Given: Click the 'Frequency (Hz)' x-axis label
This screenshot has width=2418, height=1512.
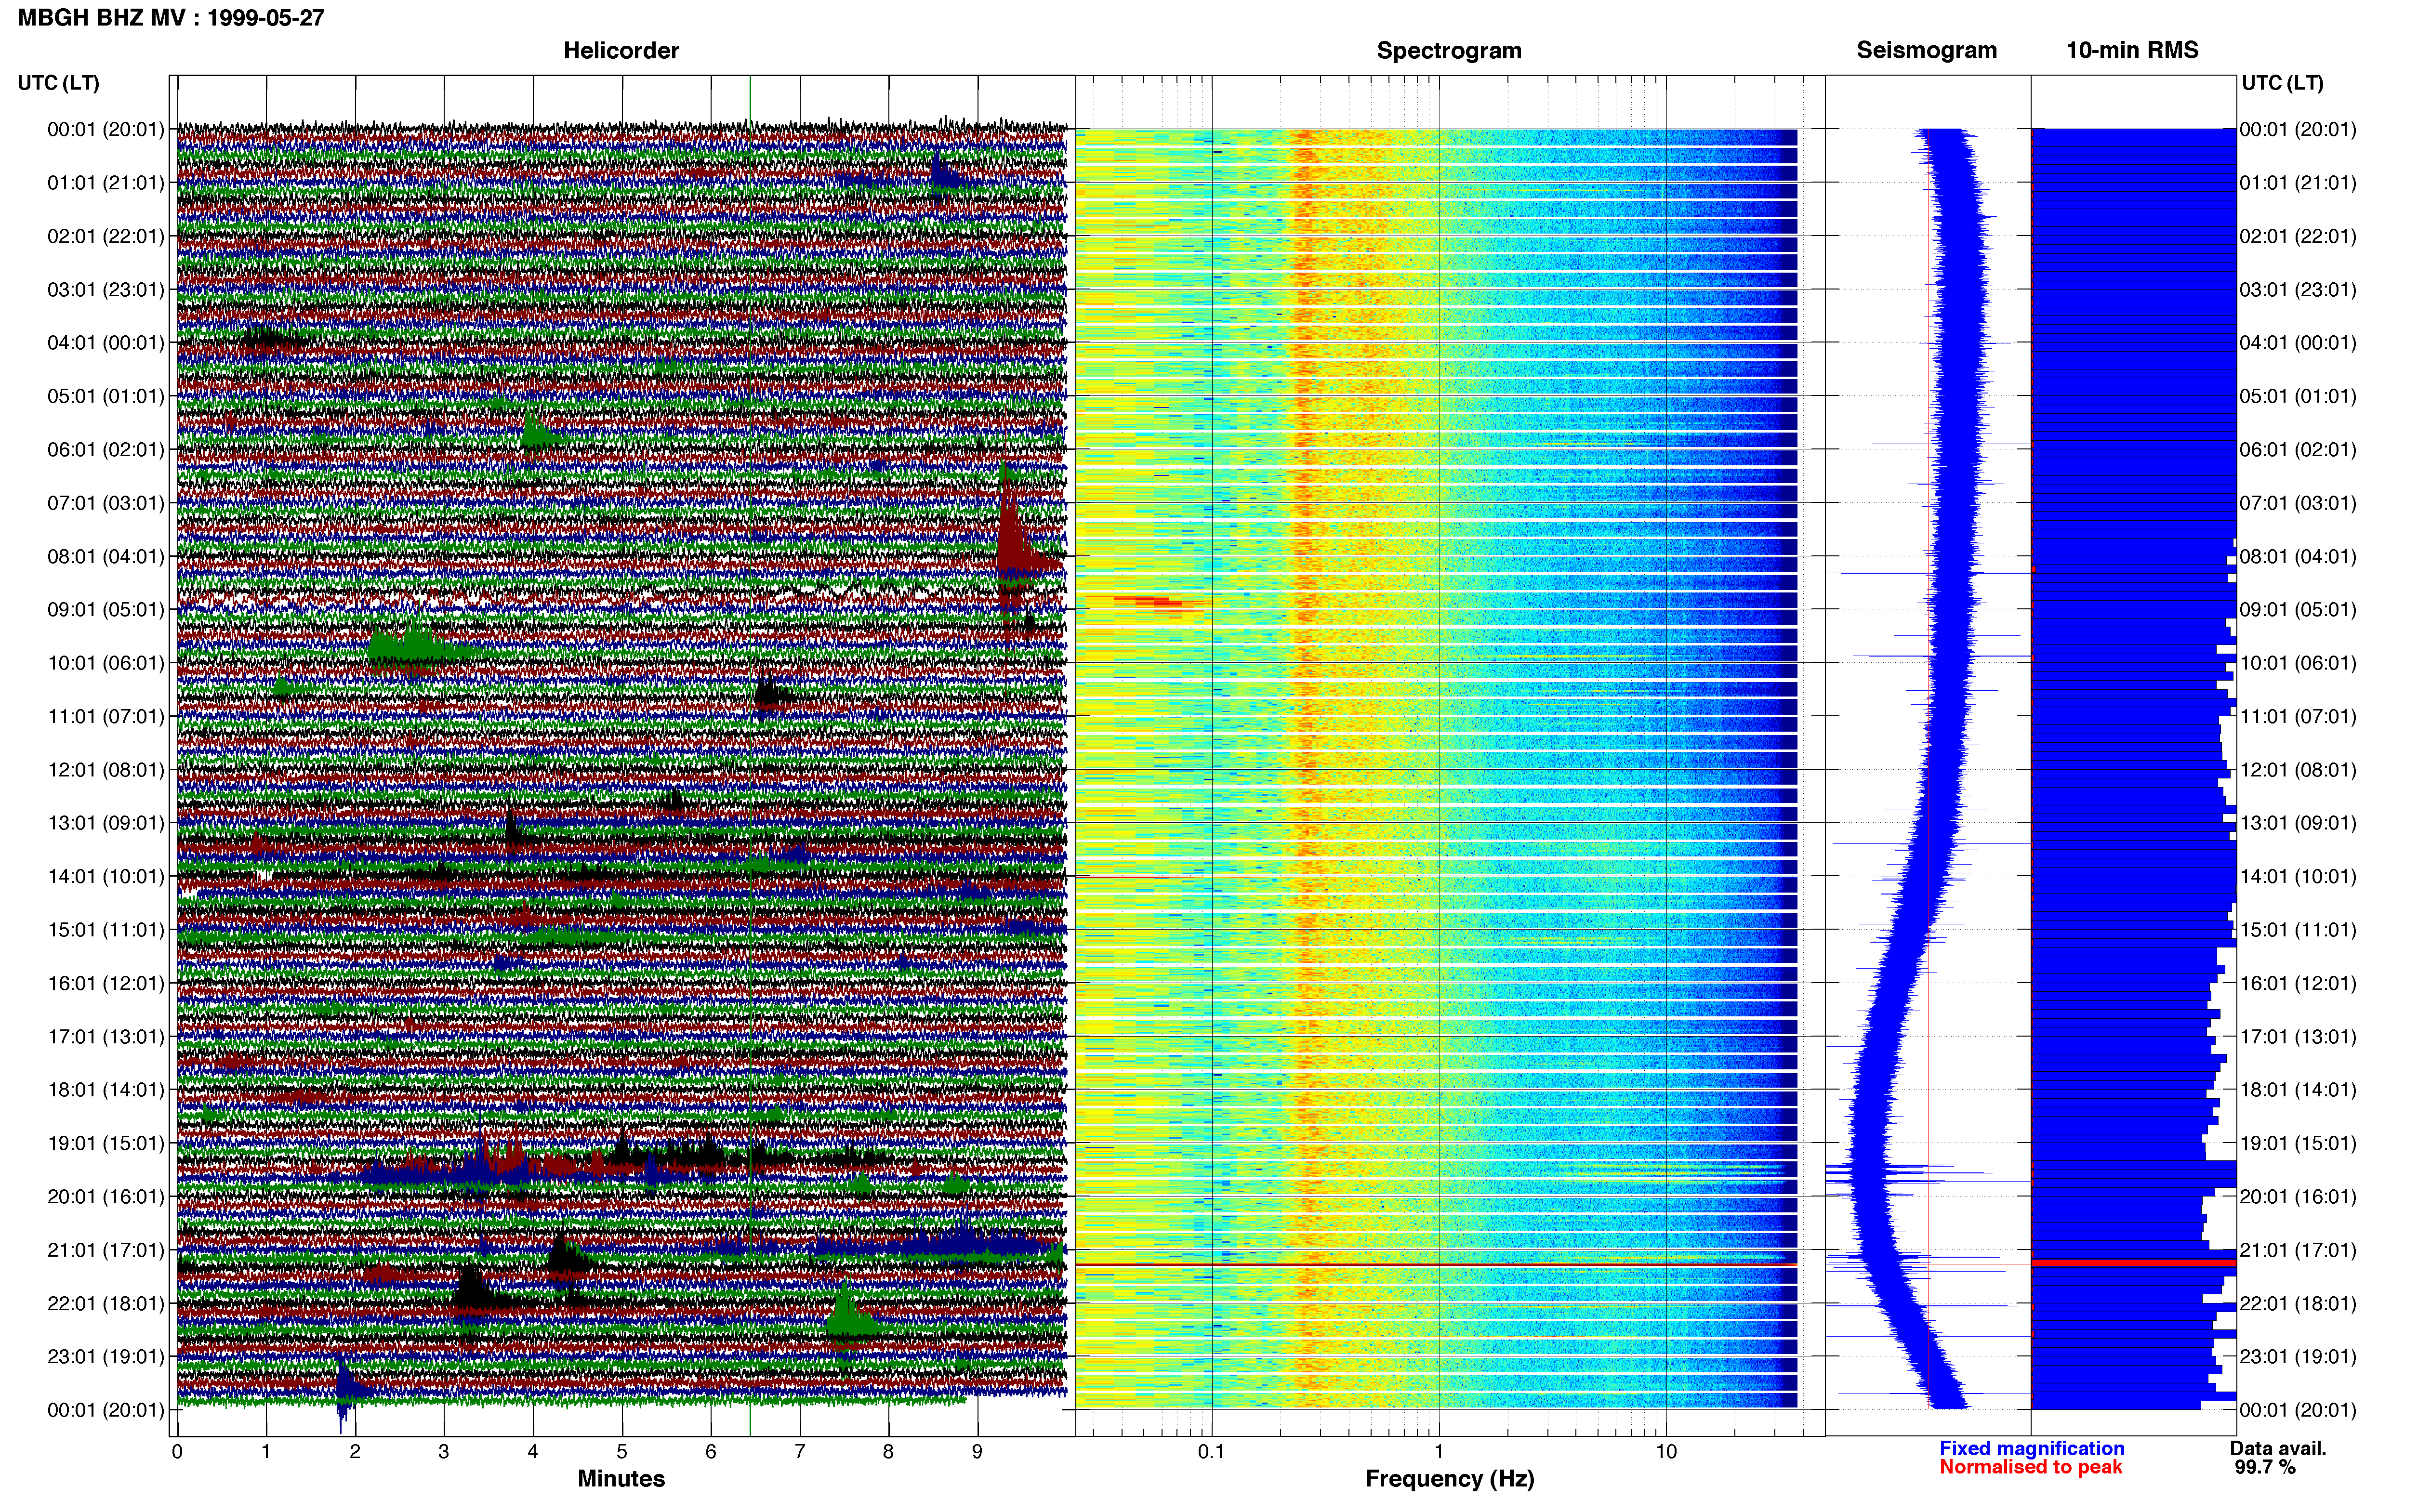Looking at the screenshot, I should [x=1449, y=1479].
